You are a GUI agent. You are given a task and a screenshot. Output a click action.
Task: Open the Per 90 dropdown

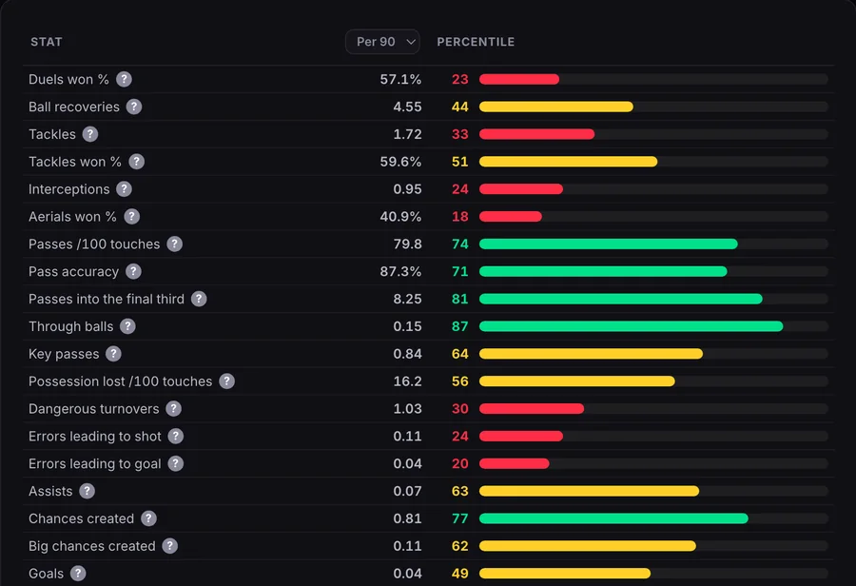coord(382,42)
